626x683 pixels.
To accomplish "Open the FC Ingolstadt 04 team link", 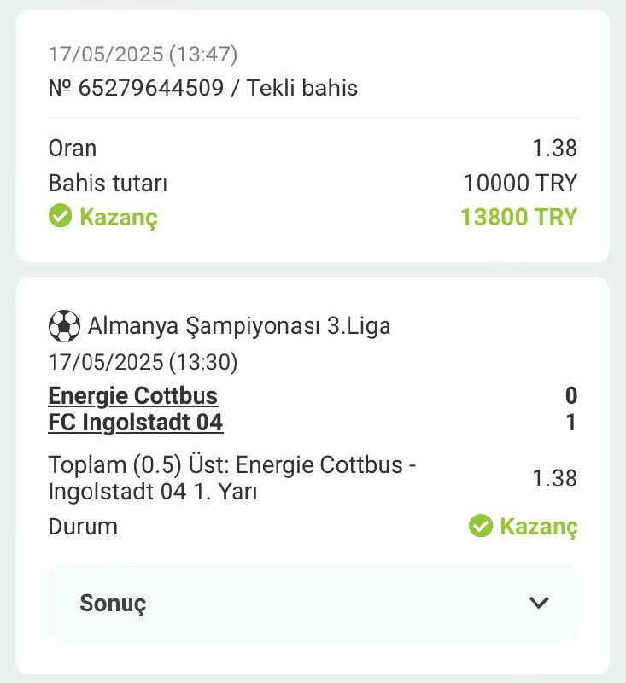I will pyautogui.click(x=136, y=423).
